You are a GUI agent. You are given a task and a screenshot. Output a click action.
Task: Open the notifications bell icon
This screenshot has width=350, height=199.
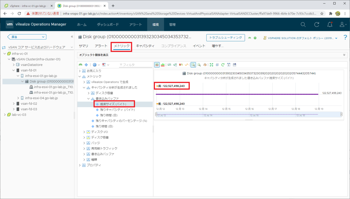(x=330, y=25)
